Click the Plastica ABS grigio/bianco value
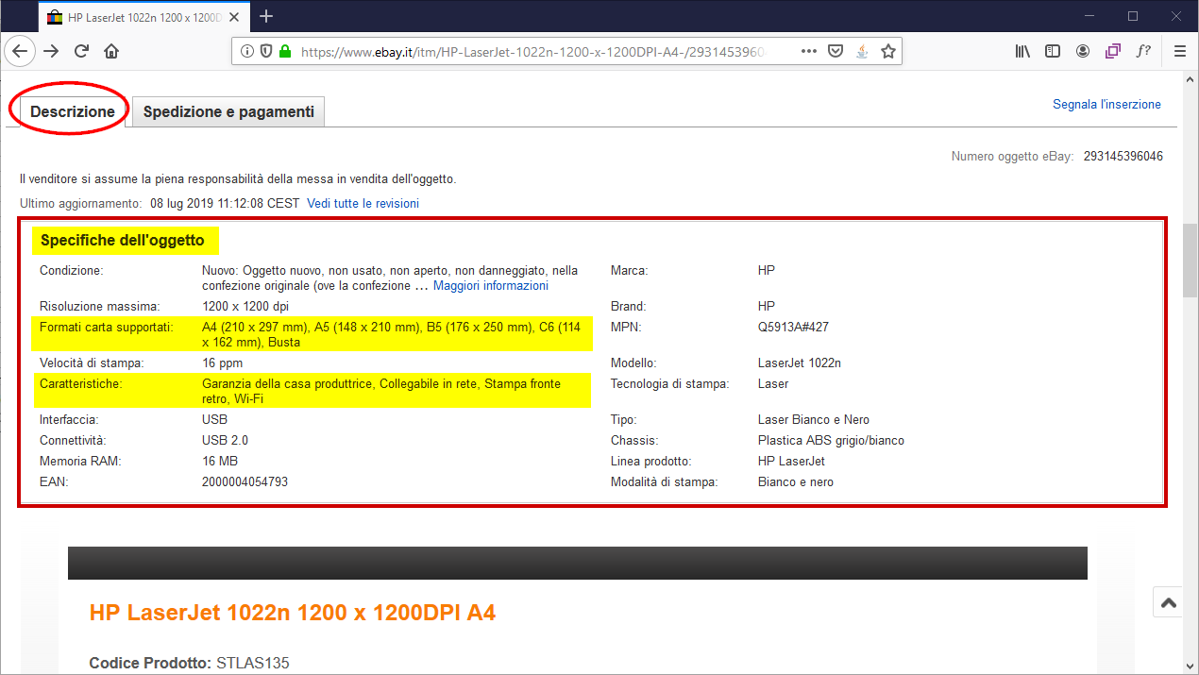The image size is (1199, 675). pos(831,441)
